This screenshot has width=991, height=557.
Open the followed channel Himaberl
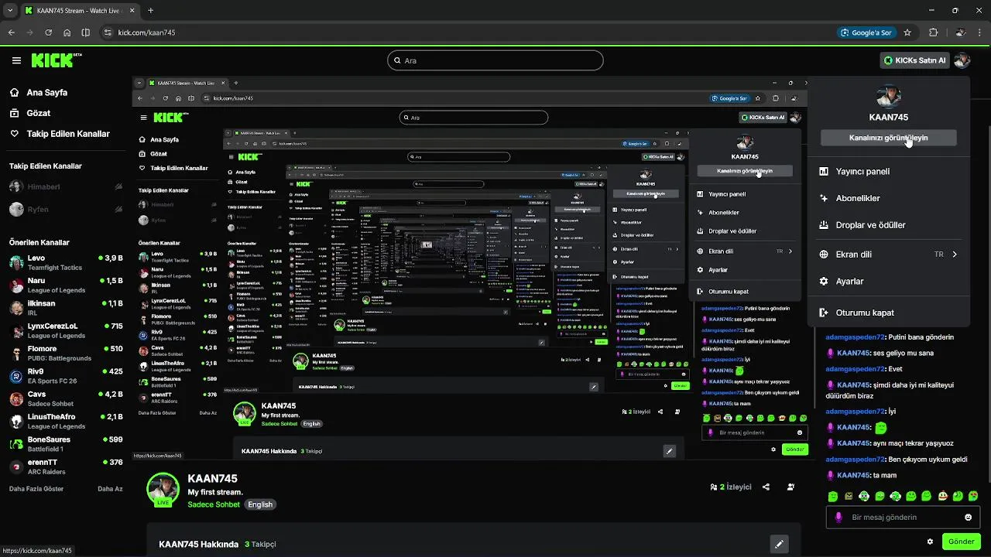66,186
